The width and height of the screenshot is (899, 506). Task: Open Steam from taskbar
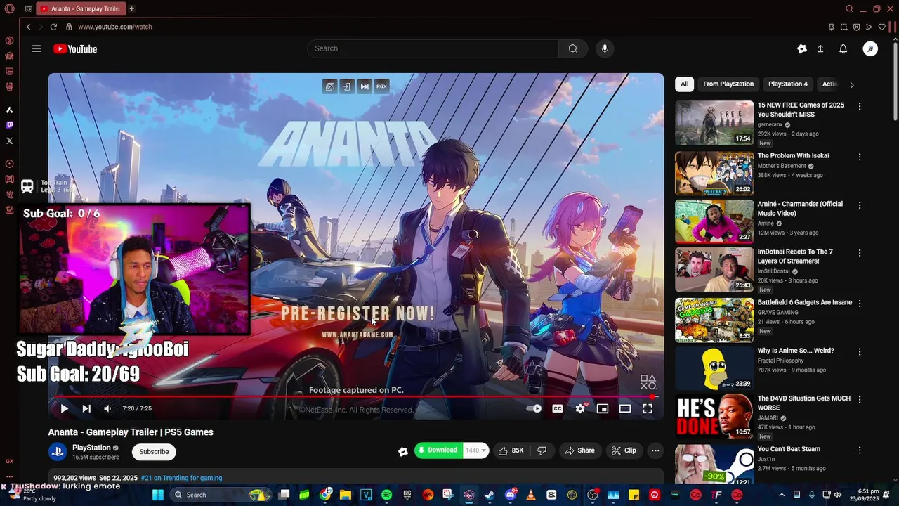489,495
